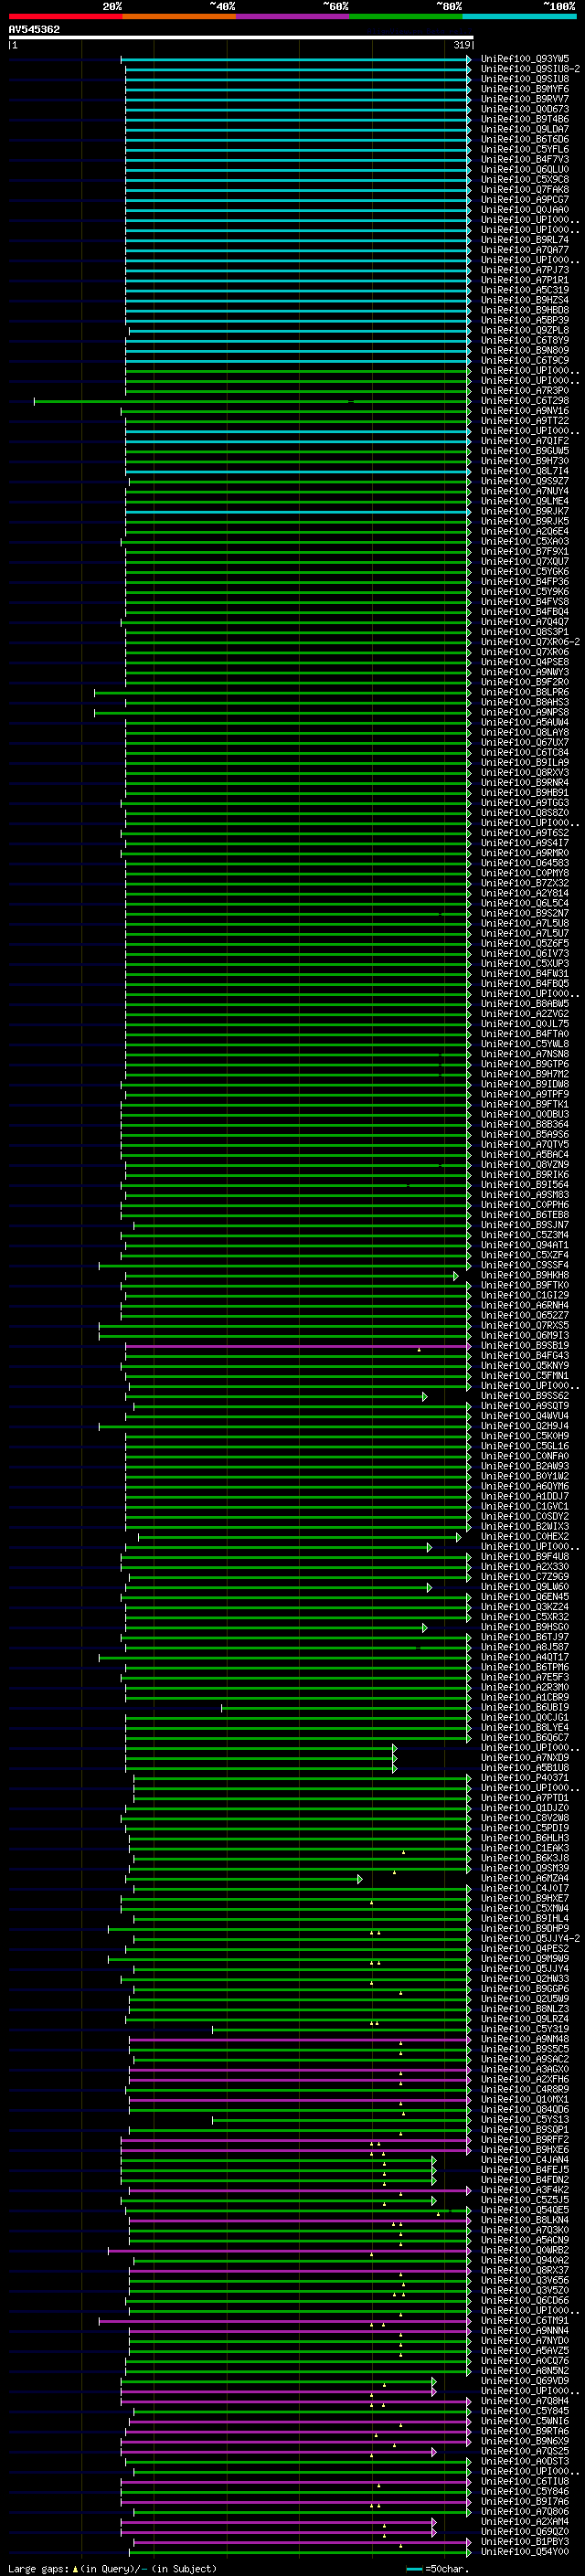Select the label UniRef100_A5C319
The width and height of the screenshot is (585, 2576).
pyautogui.click(x=525, y=290)
